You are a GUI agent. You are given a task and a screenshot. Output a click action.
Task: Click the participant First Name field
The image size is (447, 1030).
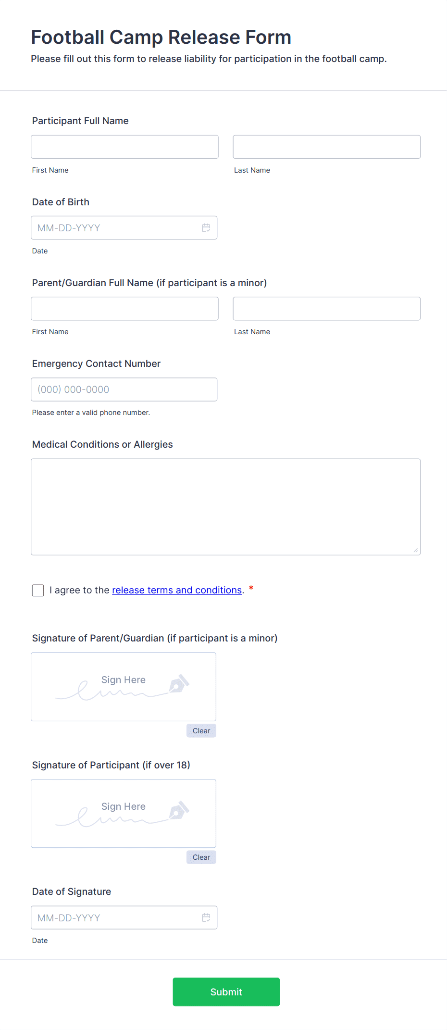[x=124, y=147]
